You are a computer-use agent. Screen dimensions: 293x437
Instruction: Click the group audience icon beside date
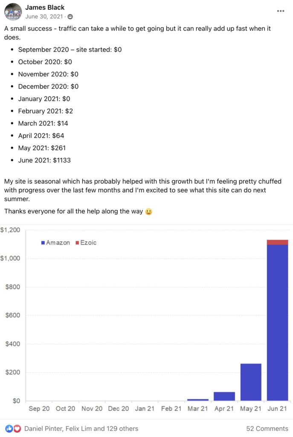70,17
